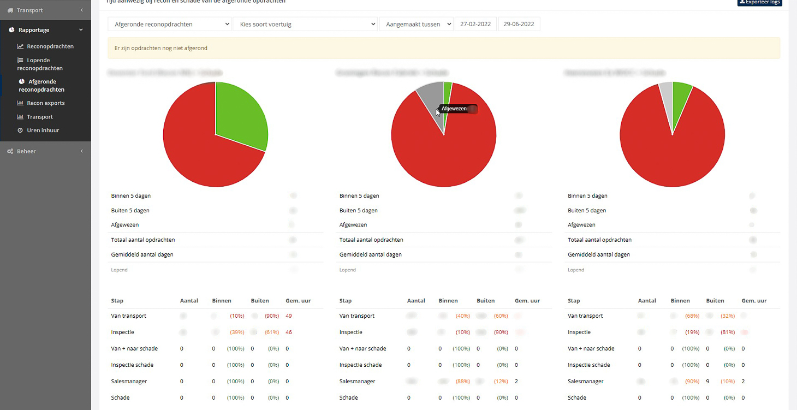Click the clock icon beside Uren inhuur
797x410 pixels.
pos(20,130)
